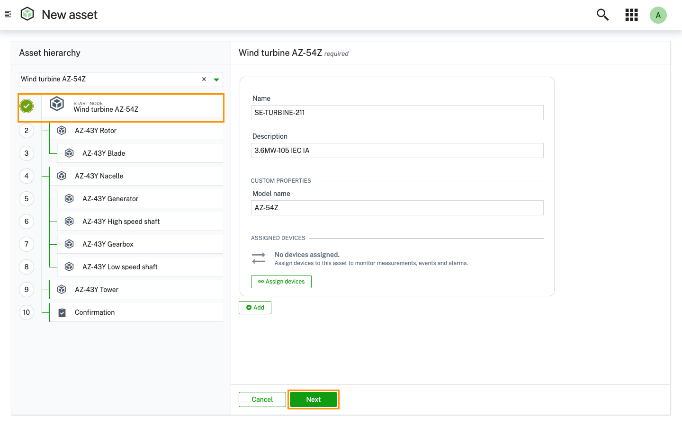Screen dimensions: 682x426
Task: Open the Wind turbine AZ-54Z combo box
Action: pyautogui.click(x=109, y=80)
